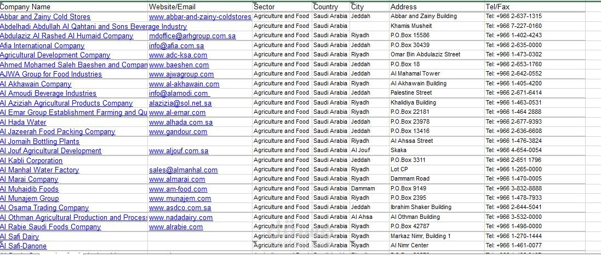Open Al Munajem Group link
Image resolution: width=601 pixels, height=255 pixels.
(30, 198)
